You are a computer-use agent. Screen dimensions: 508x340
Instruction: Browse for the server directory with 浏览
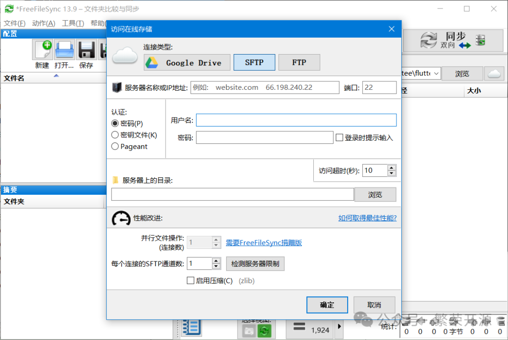tap(375, 195)
